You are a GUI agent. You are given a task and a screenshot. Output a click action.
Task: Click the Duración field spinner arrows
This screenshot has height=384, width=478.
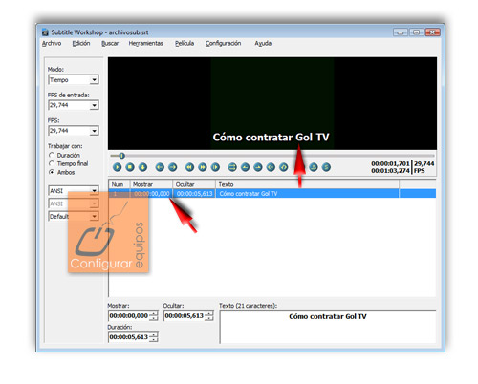coord(154,337)
